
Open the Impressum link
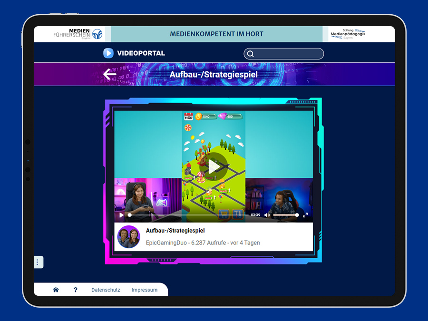(145, 290)
